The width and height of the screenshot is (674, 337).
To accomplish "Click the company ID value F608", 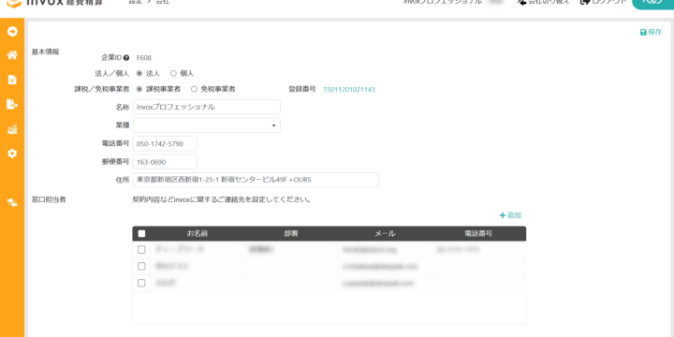I will (143, 58).
